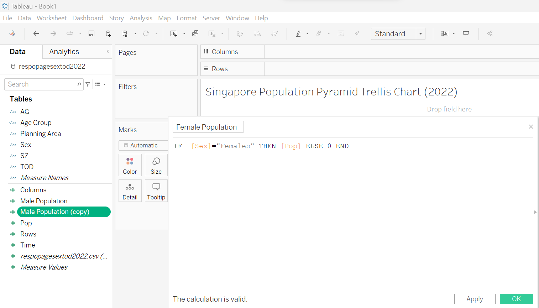Click the New Worksheet chart icon
The image size is (539, 308).
coord(174,33)
